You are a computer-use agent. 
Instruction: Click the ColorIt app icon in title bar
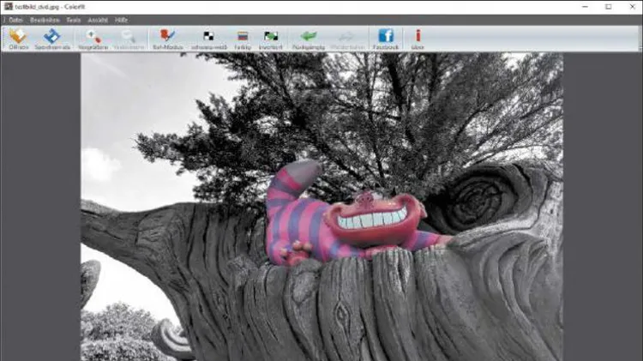(x=9, y=7)
